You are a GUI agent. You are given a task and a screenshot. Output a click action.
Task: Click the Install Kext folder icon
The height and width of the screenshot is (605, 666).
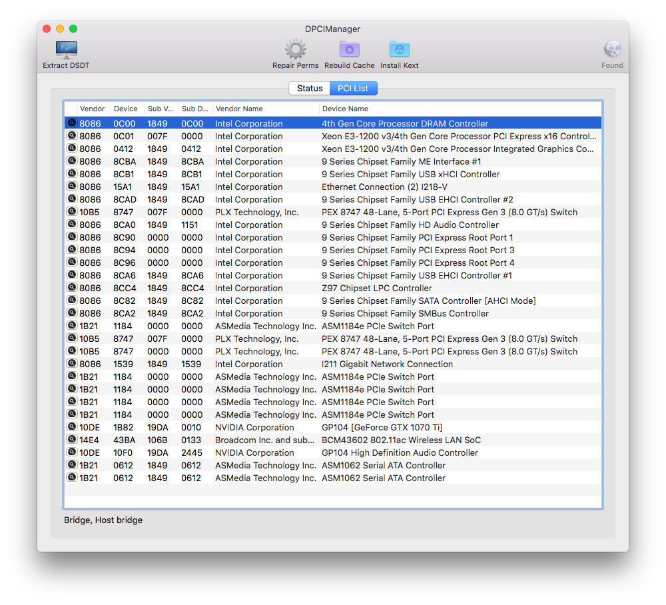[x=399, y=49]
